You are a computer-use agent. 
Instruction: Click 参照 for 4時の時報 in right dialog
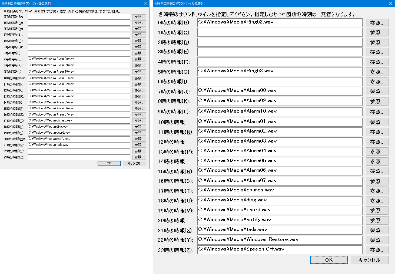click(377, 62)
